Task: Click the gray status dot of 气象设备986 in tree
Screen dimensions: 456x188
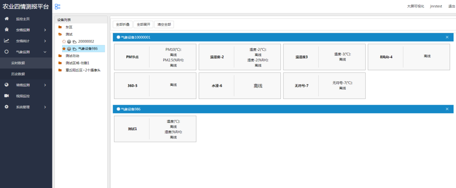Action: pos(69,49)
